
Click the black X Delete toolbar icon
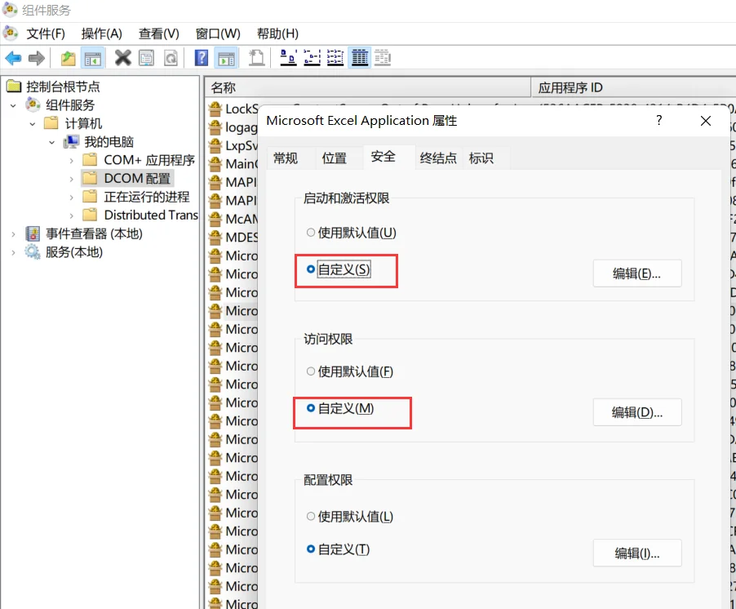[x=123, y=58]
